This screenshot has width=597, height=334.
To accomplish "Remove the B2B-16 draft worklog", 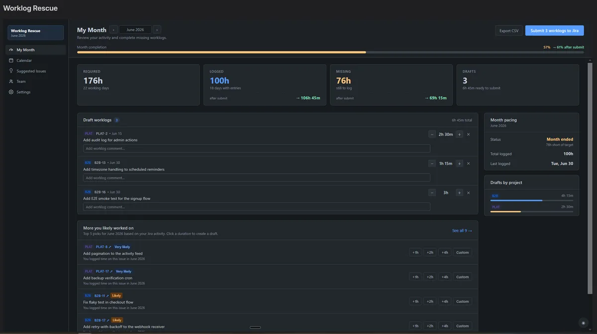I will (468, 193).
